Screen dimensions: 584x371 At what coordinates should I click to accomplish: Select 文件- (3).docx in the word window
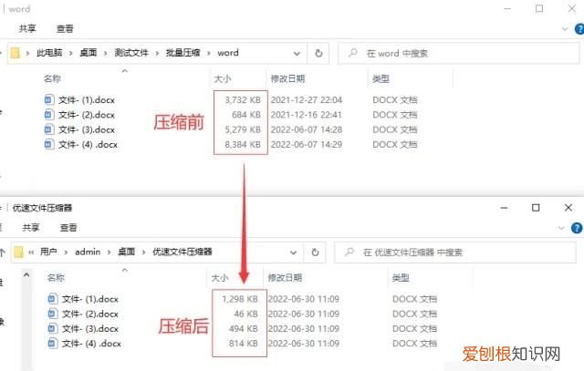[x=87, y=129]
